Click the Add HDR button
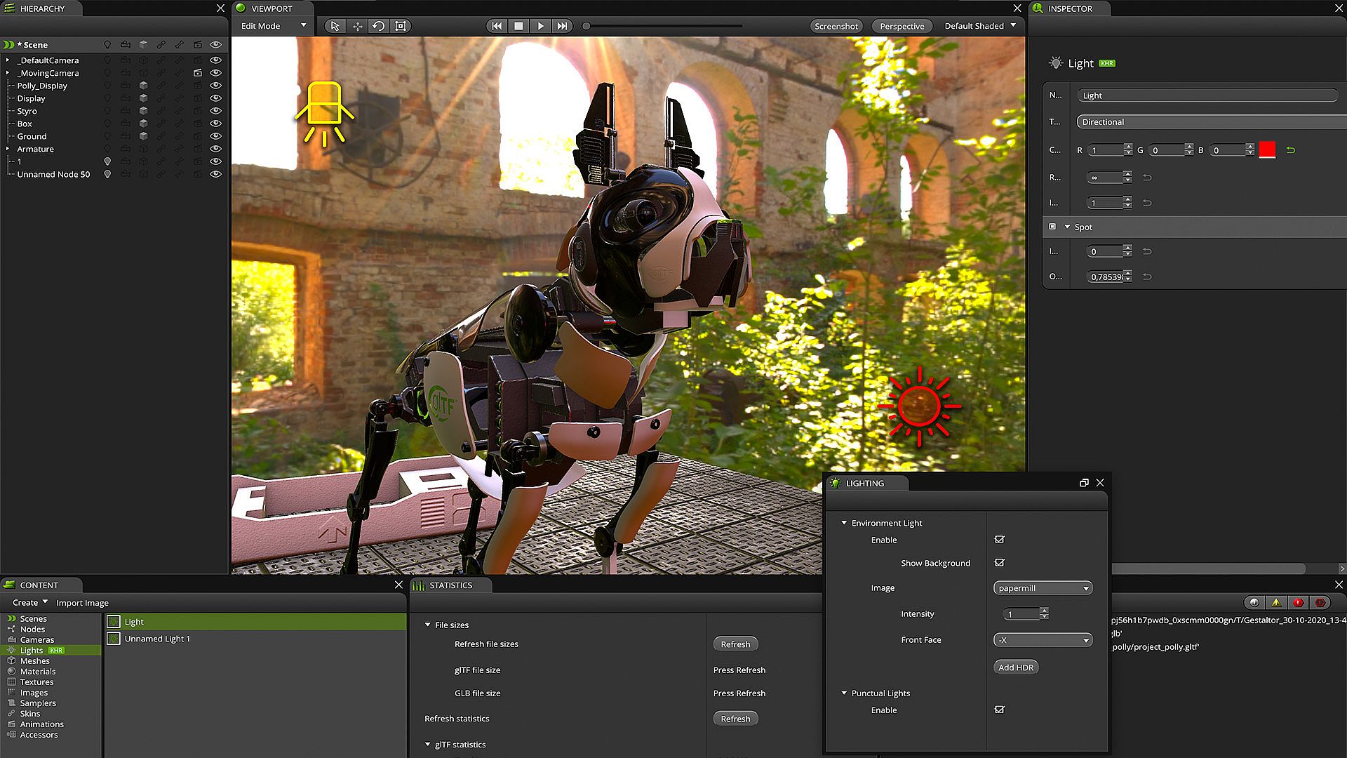 tap(1015, 667)
